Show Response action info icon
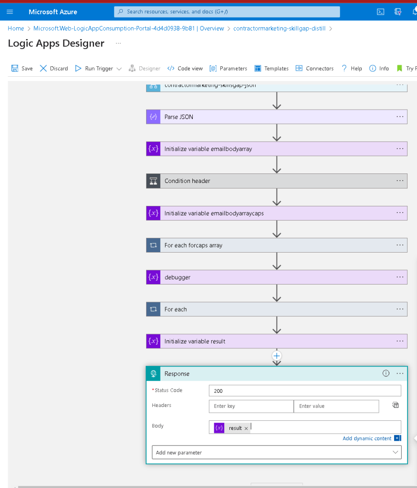This screenshot has width=417, height=488. pos(386,373)
